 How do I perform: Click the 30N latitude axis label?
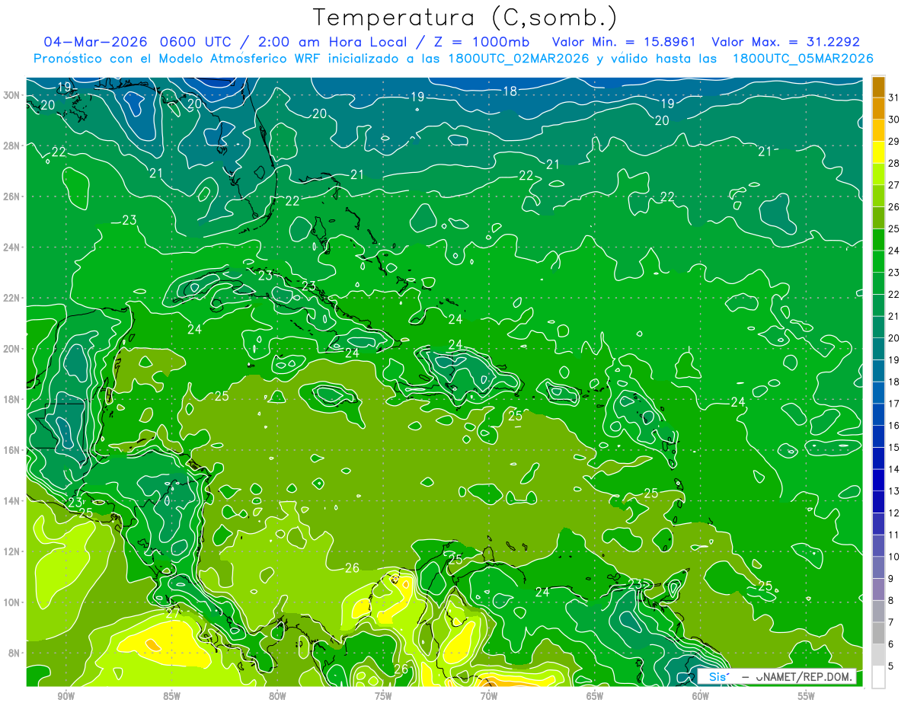11,95
